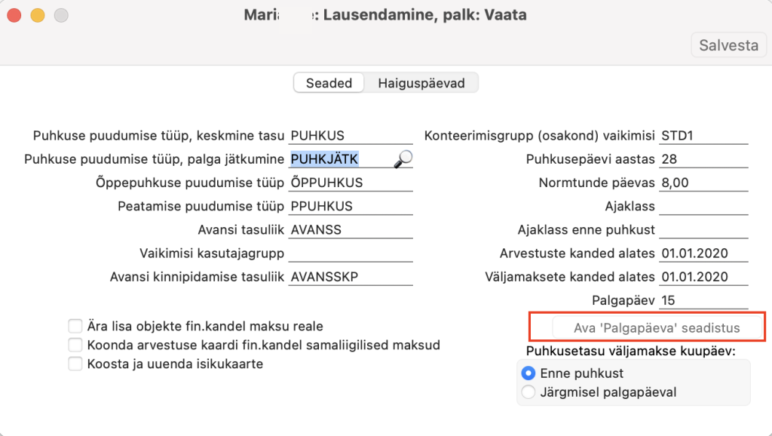
Task: Click the yellow minimize window button
Action: point(36,15)
